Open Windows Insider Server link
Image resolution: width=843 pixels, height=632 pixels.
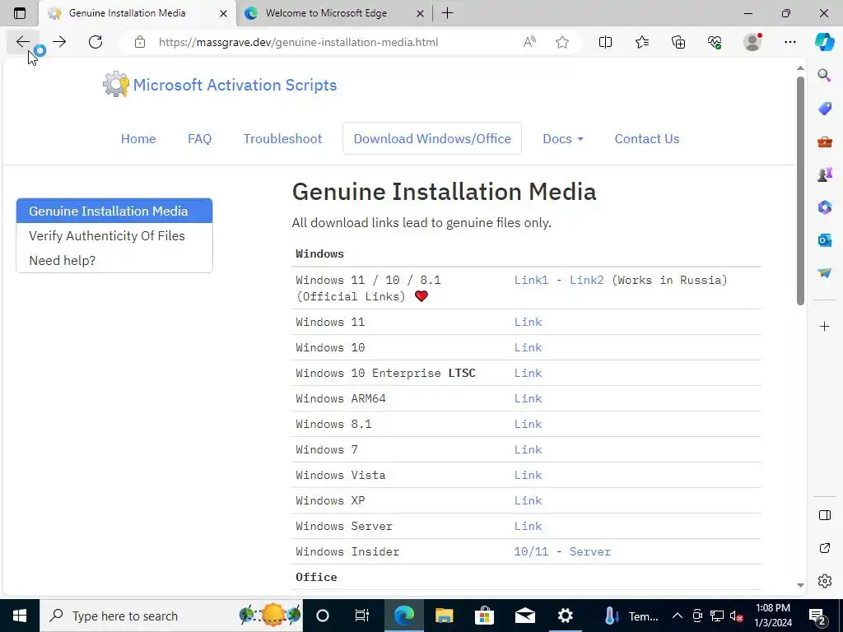click(x=589, y=552)
